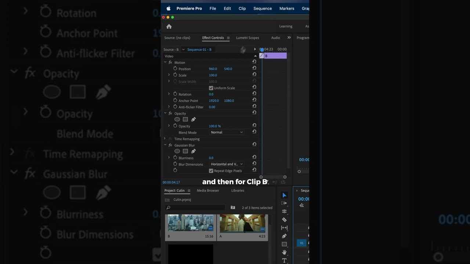Pick the free draw bezier under Opacity

click(194, 120)
